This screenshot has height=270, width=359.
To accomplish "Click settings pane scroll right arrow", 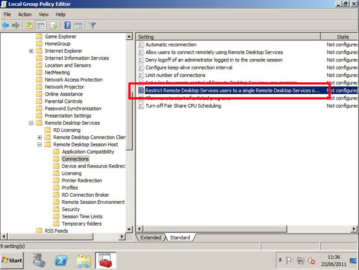I will point(354,229).
